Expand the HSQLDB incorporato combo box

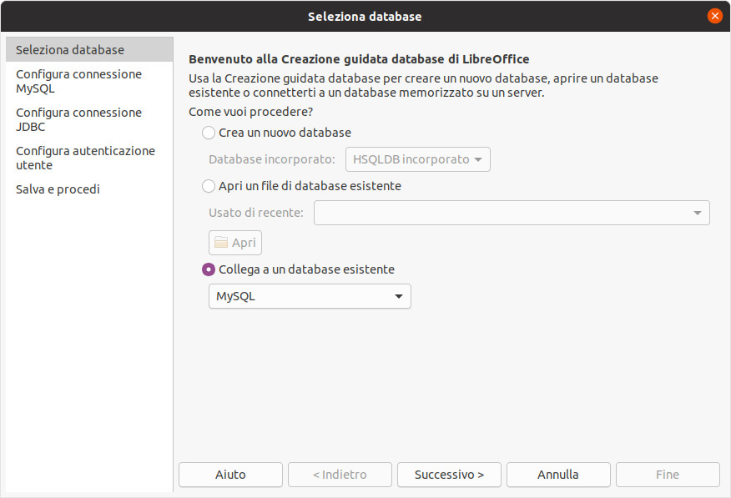pos(418,159)
